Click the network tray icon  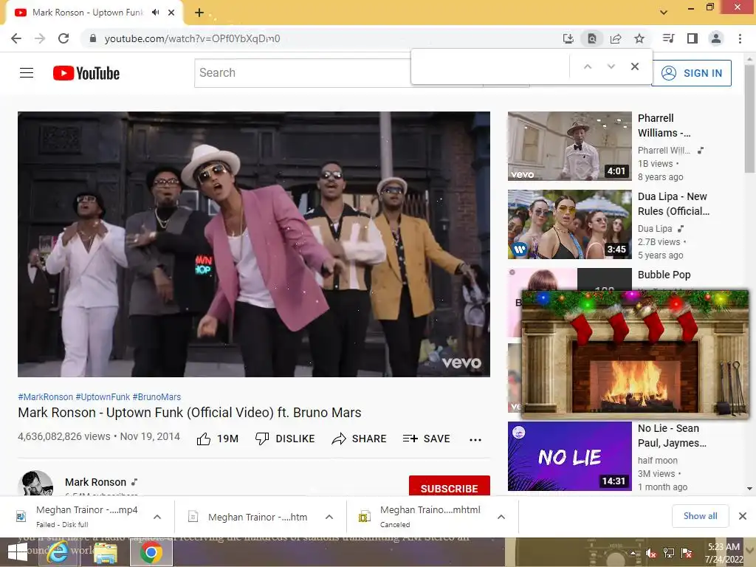[669, 553]
